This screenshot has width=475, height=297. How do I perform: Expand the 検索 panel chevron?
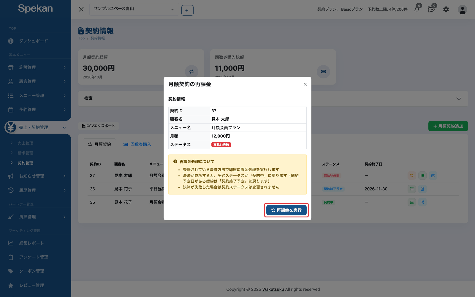pos(459,99)
